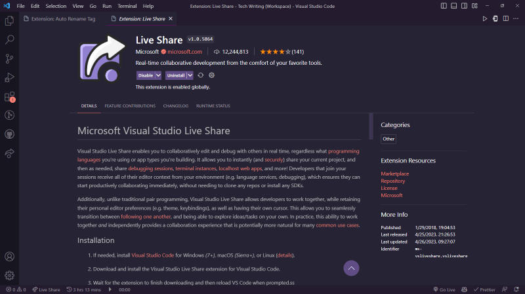Close the Extension: Live Share tab
The image size is (525, 294).
tap(171, 19)
